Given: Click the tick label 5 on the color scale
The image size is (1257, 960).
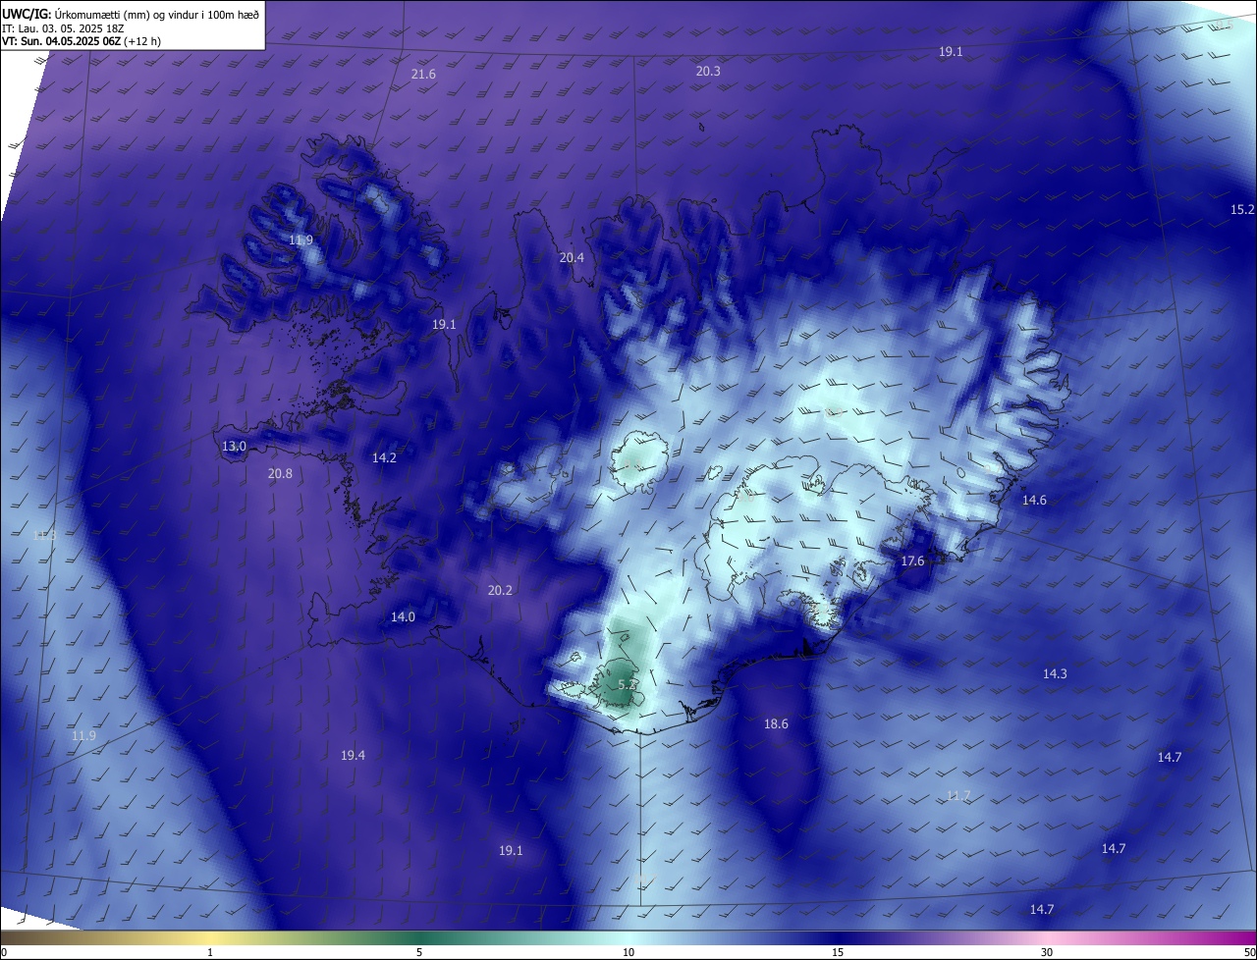Looking at the screenshot, I should (x=419, y=952).
